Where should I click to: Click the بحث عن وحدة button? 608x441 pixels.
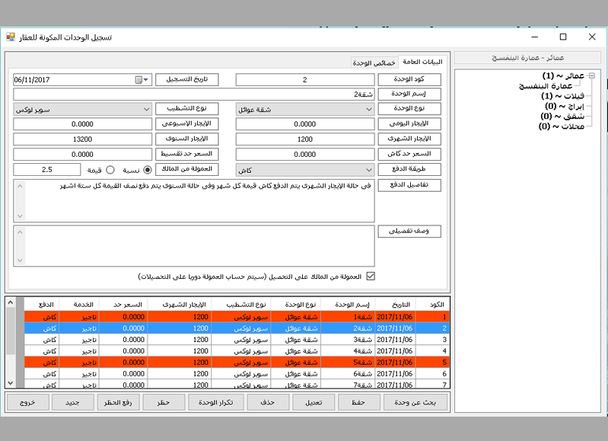[x=415, y=402]
